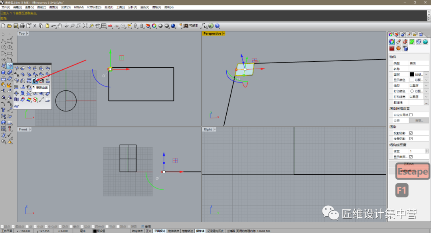431x233 pixels.
Task: Expand the print color (打印颜色) dropdown
Action: tap(426, 91)
